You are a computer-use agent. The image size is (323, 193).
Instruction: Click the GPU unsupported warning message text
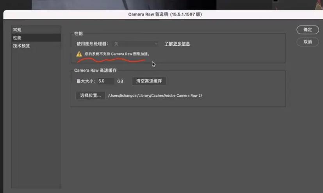click(x=117, y=54)
